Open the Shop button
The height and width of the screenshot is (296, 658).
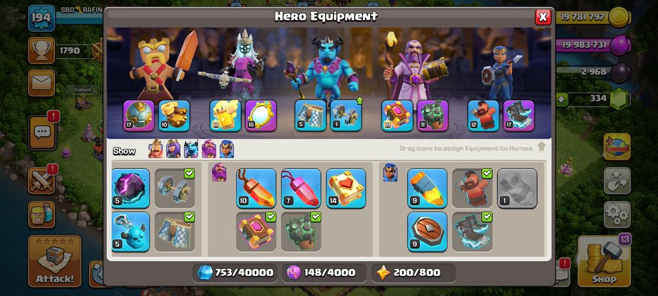coord(604,261)
